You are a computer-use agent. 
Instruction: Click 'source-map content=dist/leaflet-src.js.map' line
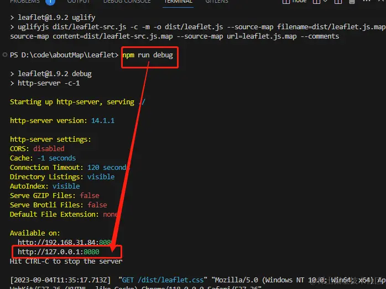coord(174,36)
